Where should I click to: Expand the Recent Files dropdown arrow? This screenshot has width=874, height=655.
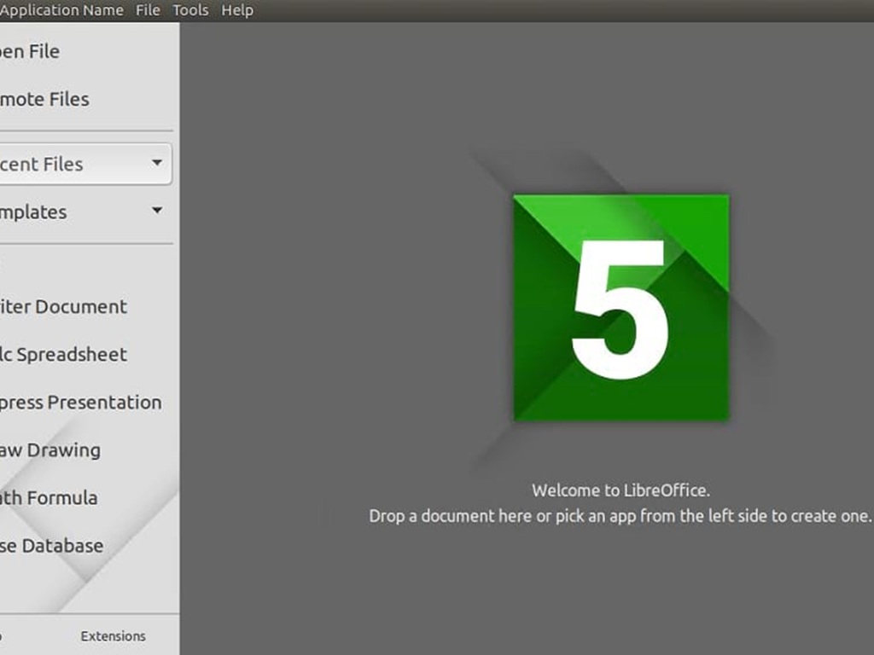(x=157, y=162)
